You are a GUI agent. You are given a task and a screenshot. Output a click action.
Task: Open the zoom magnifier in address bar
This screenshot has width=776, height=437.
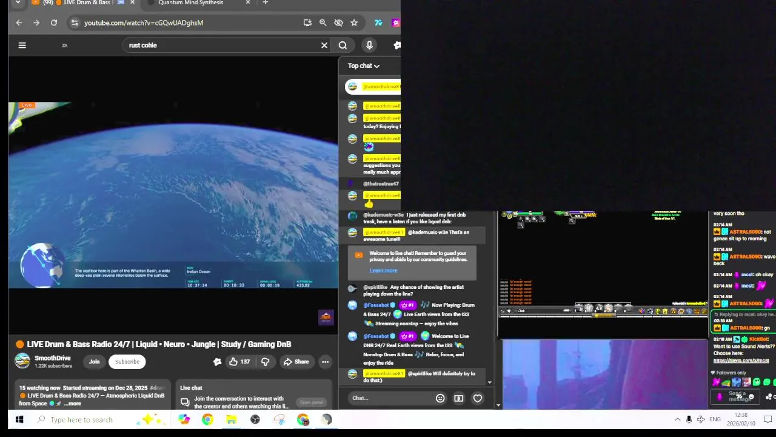(323, 22)
